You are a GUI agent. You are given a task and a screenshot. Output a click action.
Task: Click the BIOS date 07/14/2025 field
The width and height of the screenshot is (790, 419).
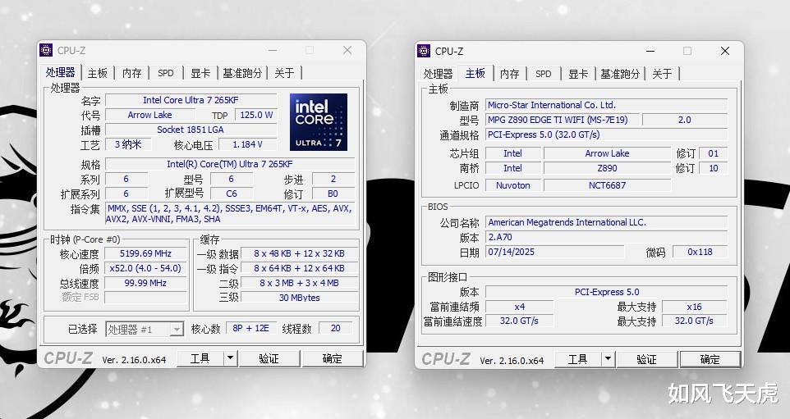(554, 252)
